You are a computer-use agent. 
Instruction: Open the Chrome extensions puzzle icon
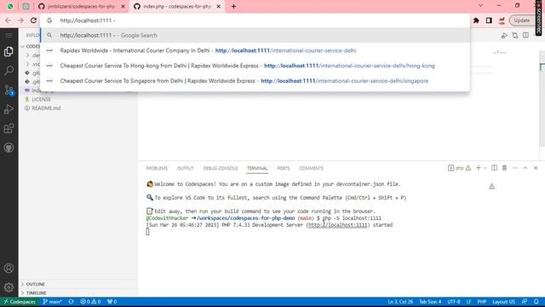click(x=476, y=20)
